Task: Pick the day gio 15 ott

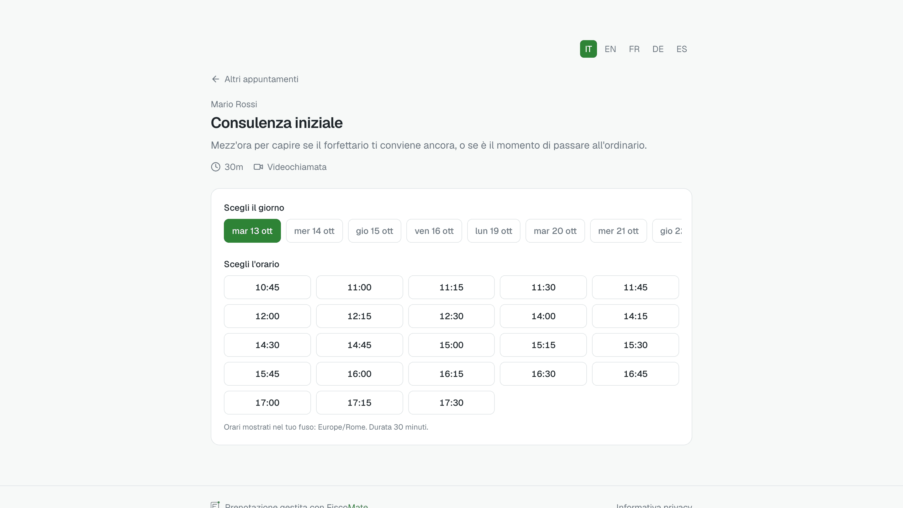Action: click(x=374, y=231)
